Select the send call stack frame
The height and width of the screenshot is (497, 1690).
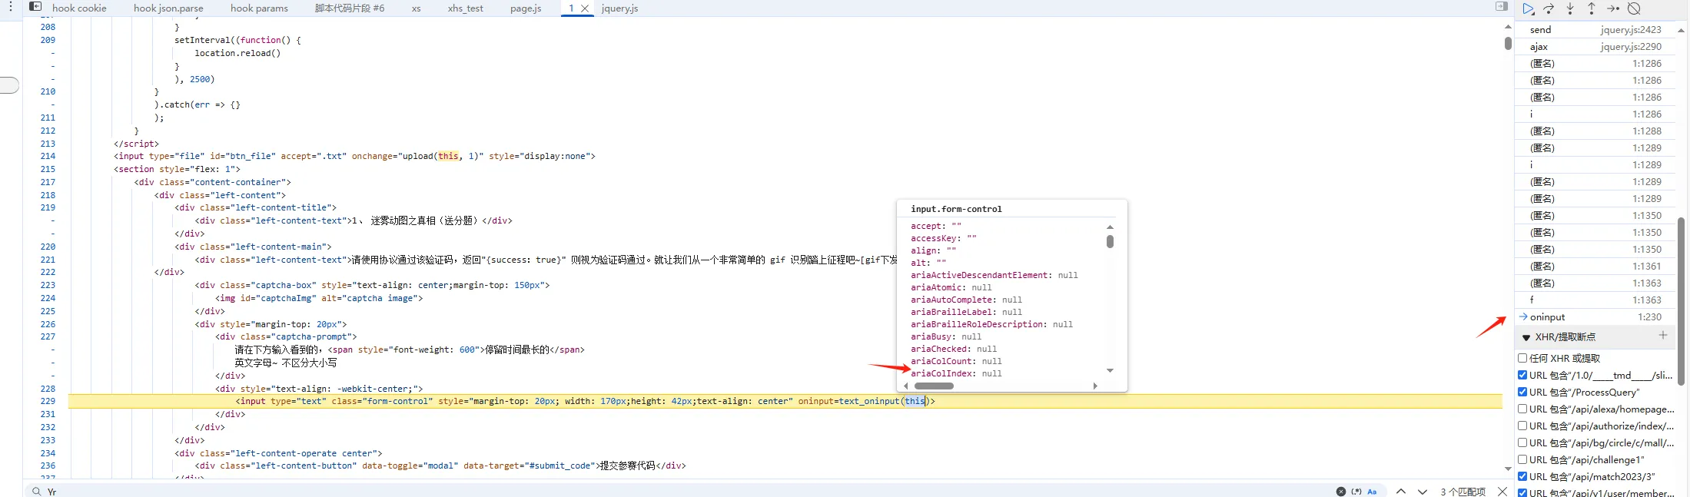(x=1595, y=30)
